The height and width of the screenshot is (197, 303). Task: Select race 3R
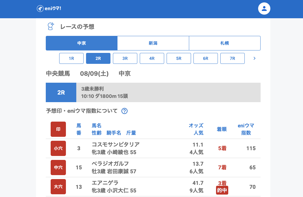pos(125,58)
